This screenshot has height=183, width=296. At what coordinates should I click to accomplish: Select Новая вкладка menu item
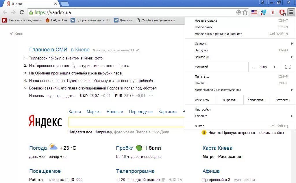240,20
